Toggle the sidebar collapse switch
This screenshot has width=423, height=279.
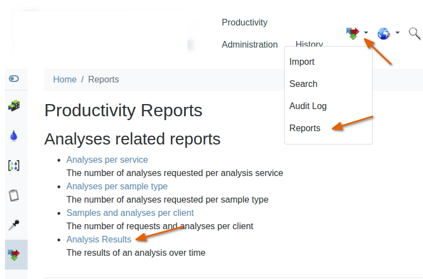tap(14, 79)
